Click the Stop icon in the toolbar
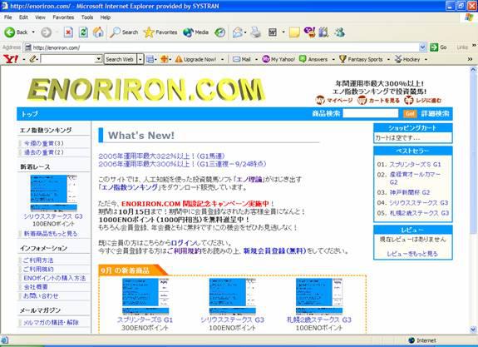Viewport: 478px width, 347px height. 68,32
